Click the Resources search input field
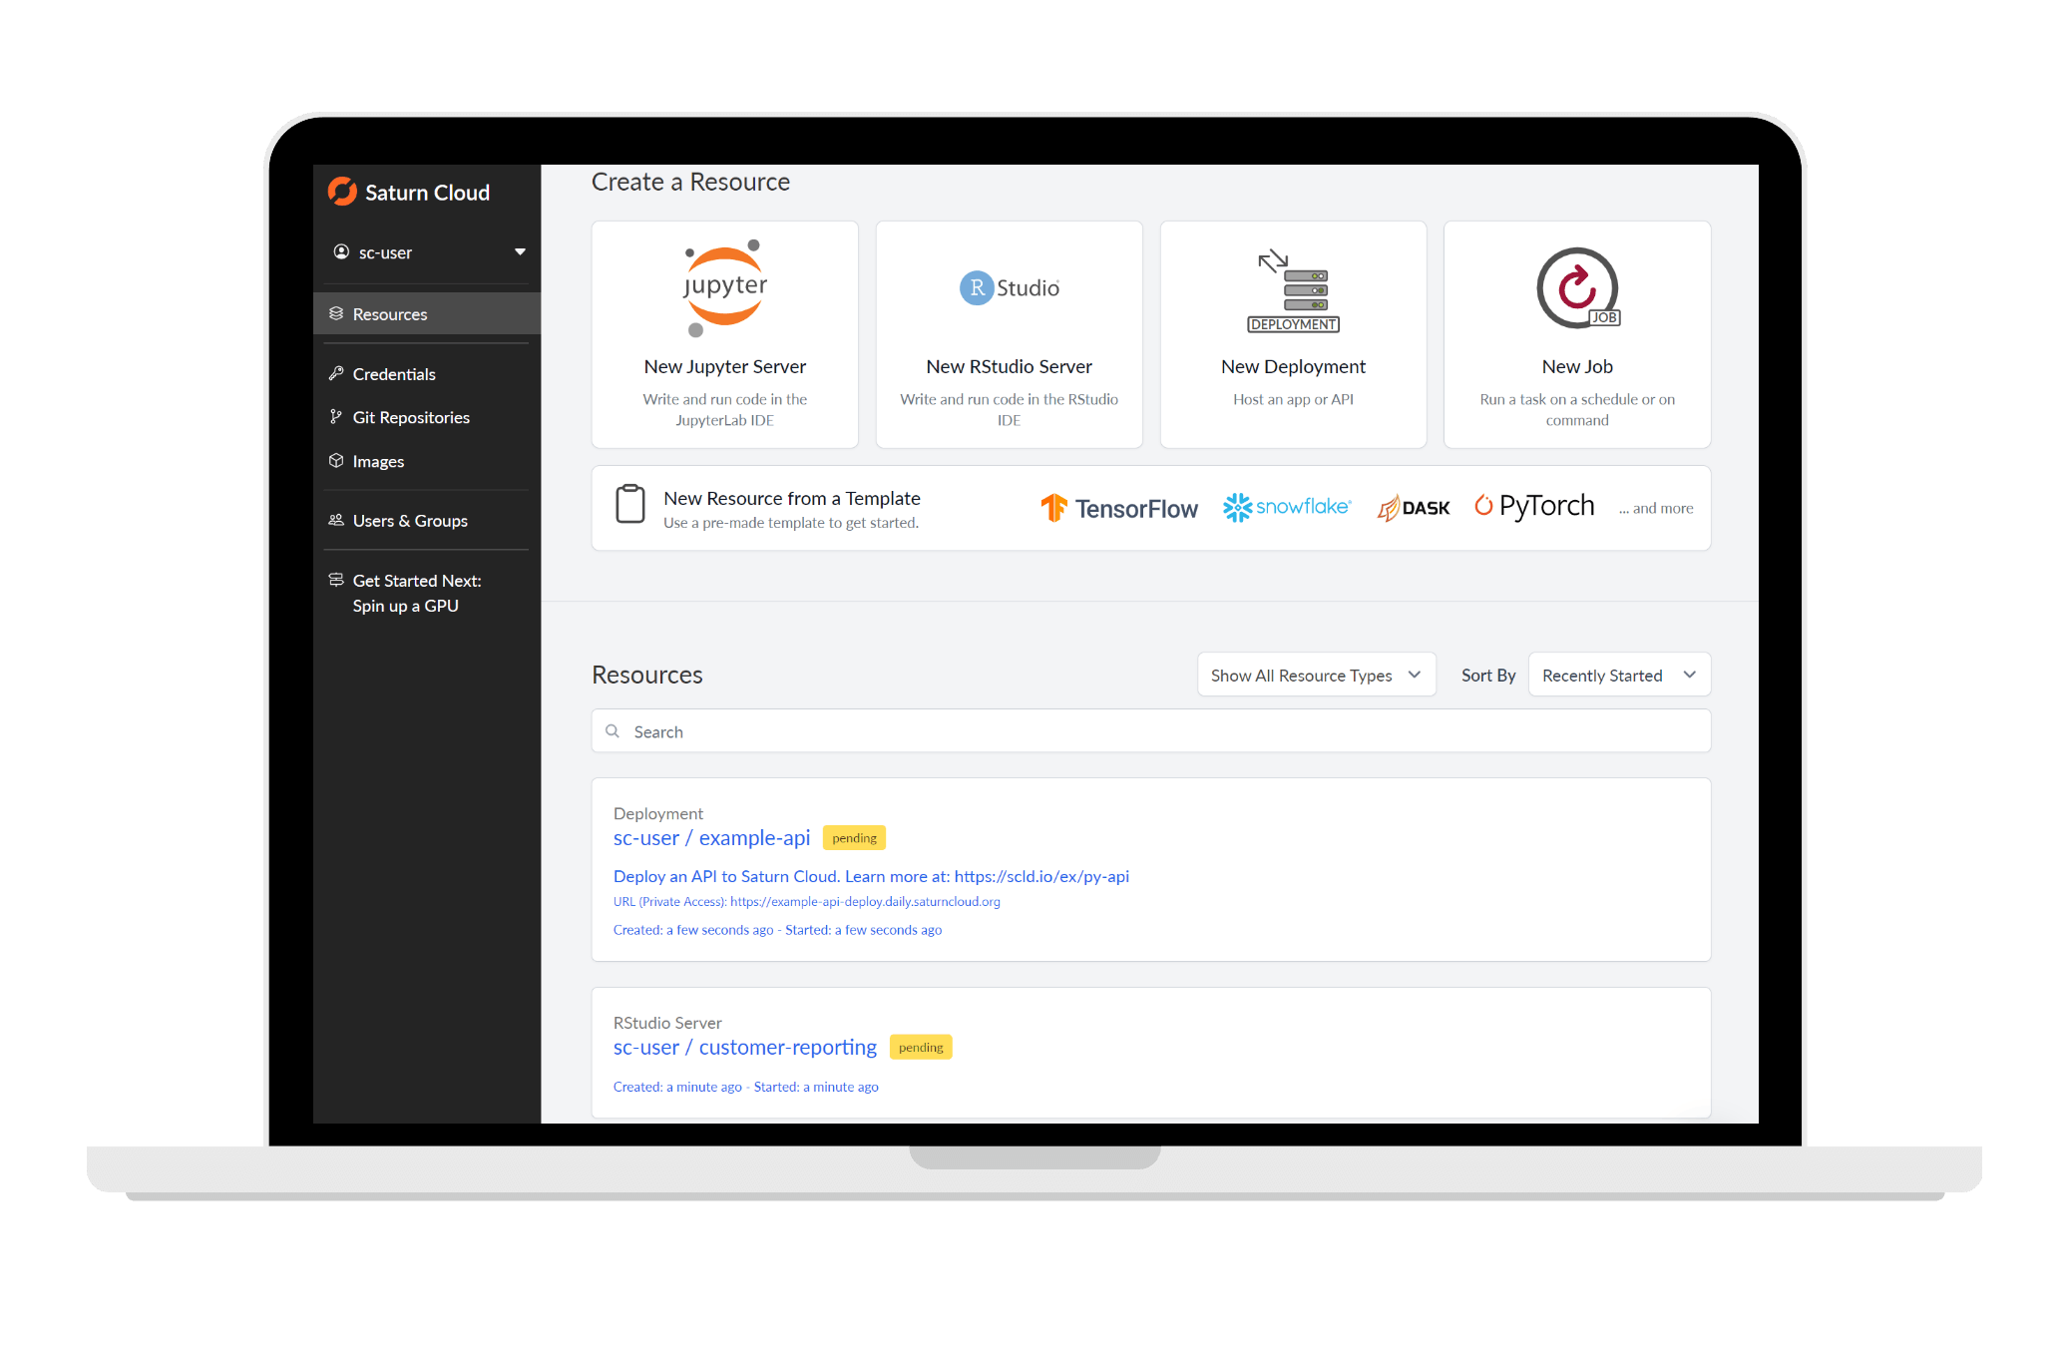 pyautogui.click(x=1149, y=732)
